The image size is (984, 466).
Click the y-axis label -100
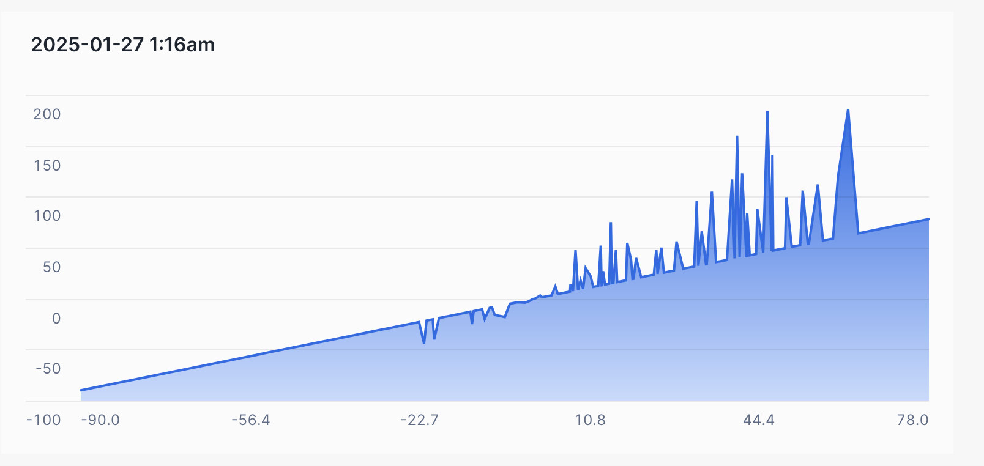coord(43,420)
